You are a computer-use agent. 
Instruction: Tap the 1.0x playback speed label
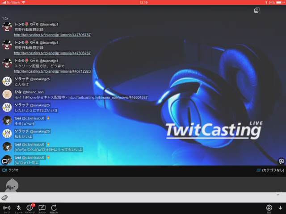5,18
